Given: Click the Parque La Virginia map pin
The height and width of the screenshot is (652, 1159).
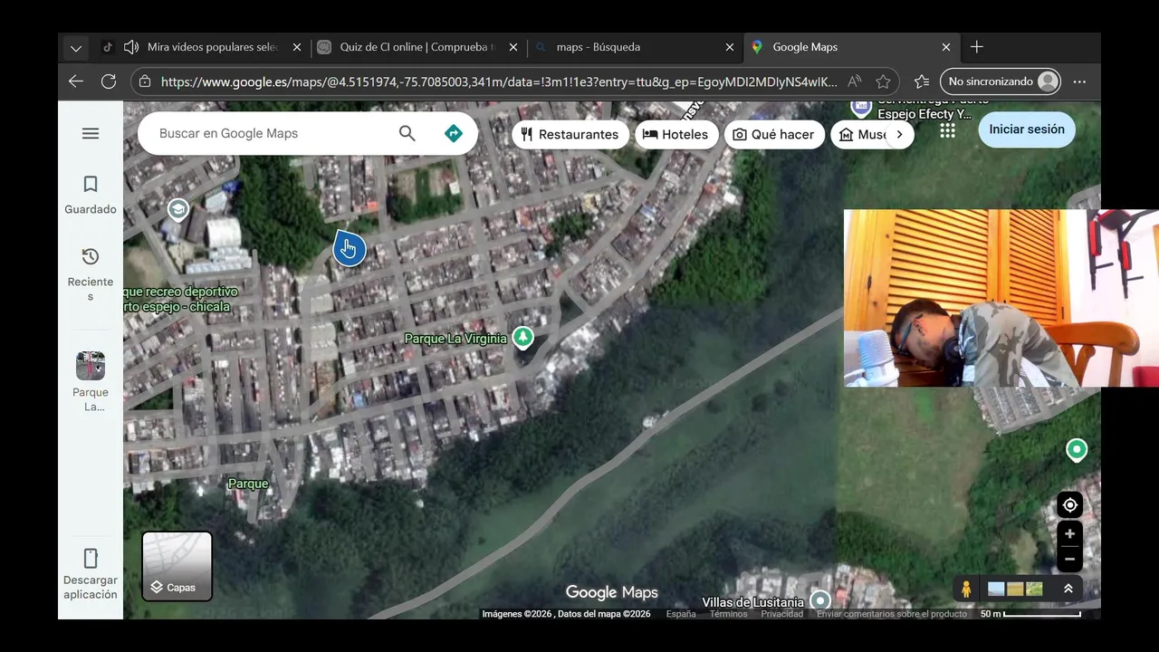Looking at the screenshot, I should click(x=522, y=338).
